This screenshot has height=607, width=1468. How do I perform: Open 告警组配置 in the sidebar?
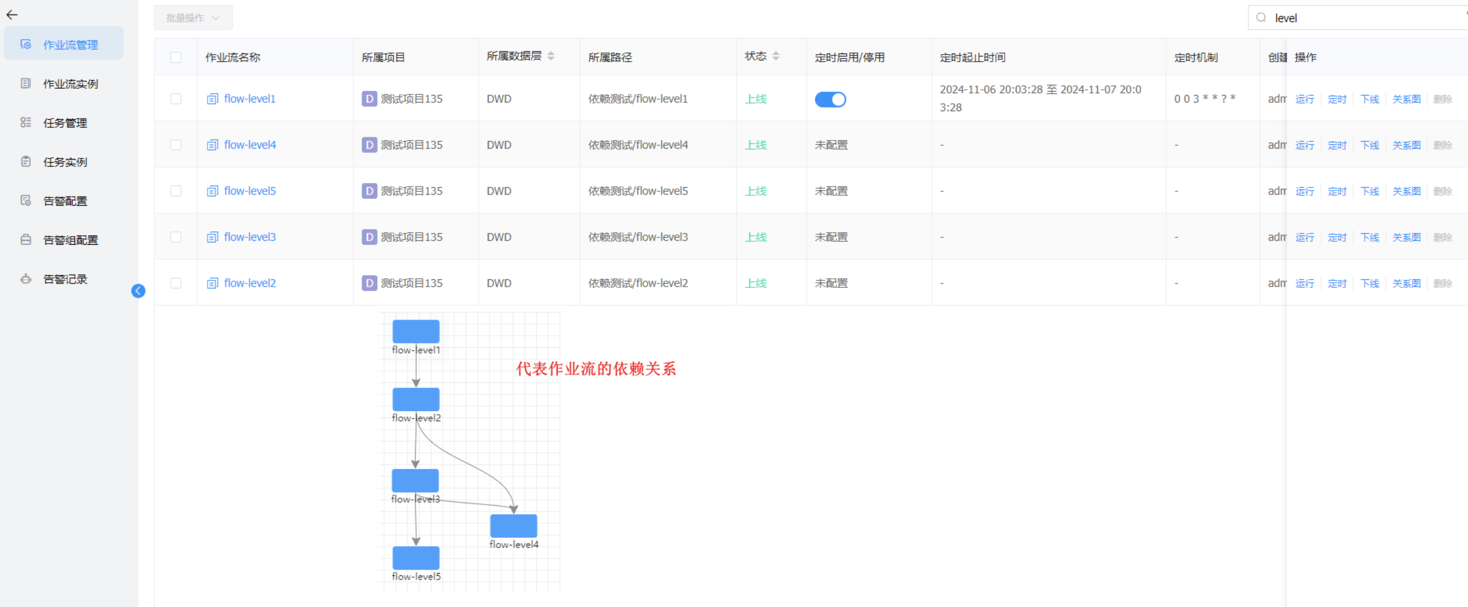(x=70, y=240)
